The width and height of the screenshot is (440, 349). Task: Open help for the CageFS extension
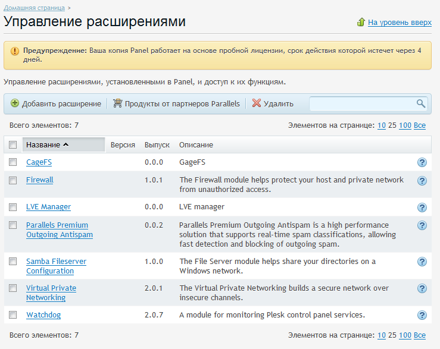422,162
